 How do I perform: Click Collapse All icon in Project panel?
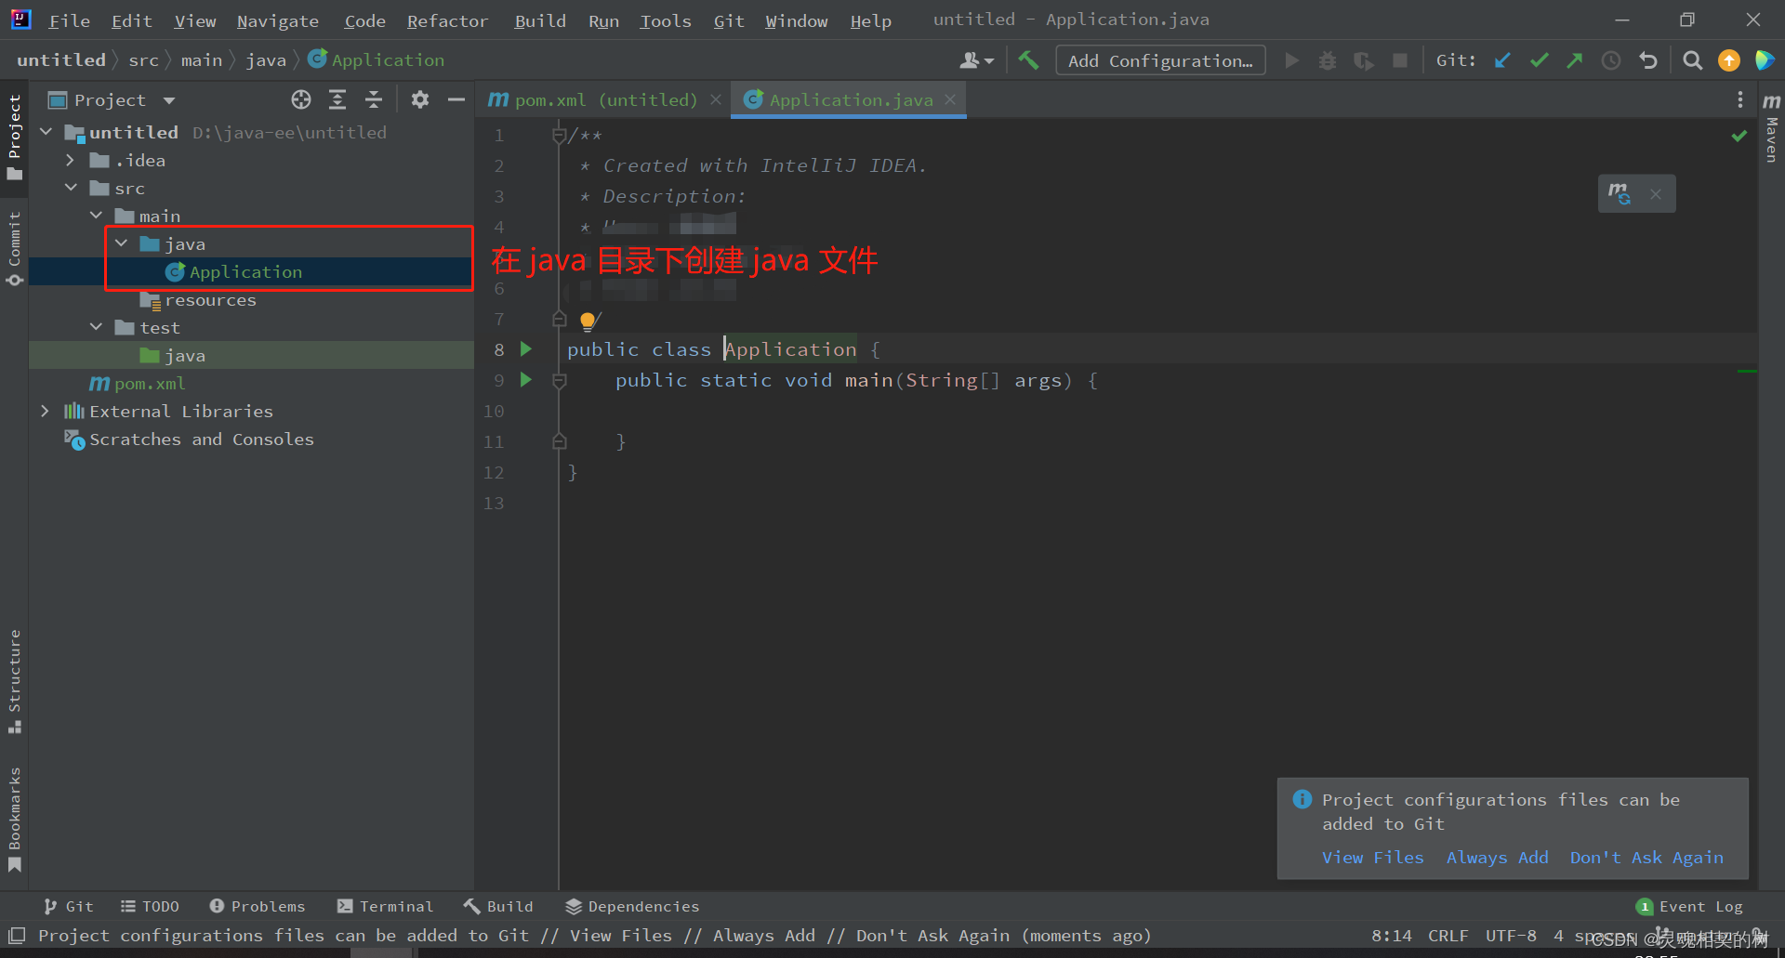pyautogui.click(x=374, y=99)
